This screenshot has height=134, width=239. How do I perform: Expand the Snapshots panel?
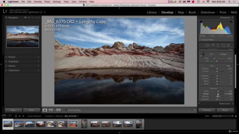(x=6, y=61)
